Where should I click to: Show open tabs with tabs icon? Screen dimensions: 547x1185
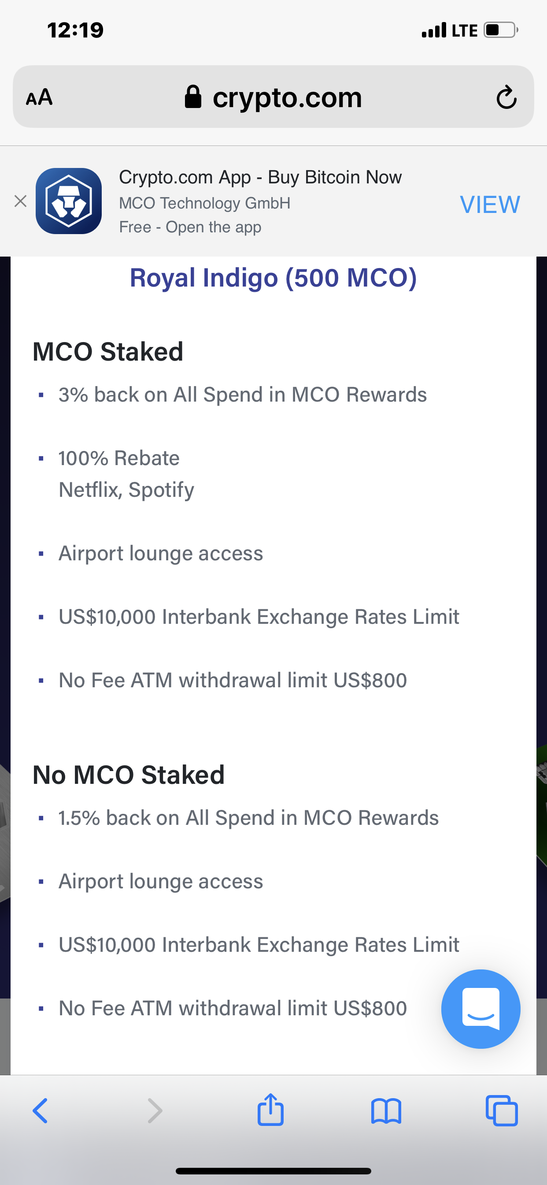tap(502, 1110)
